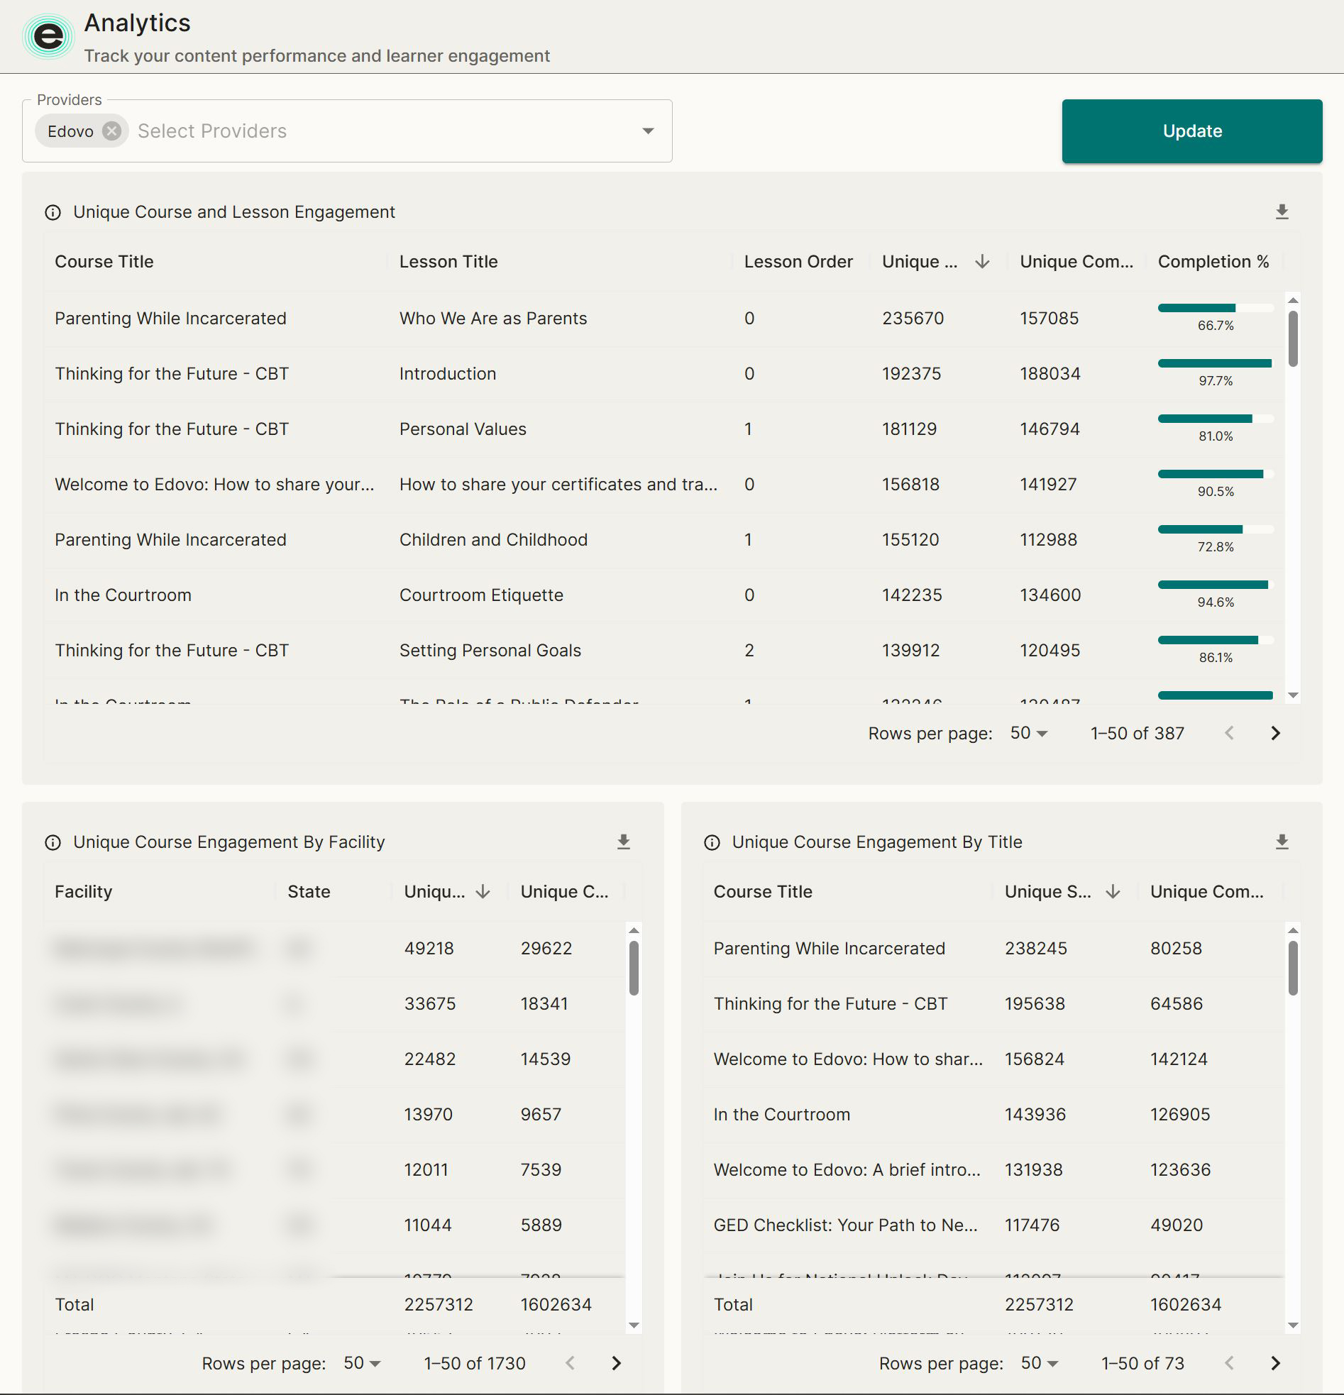Sort by the Completion % column header
The image size is (1344, 1395).
1213,262
